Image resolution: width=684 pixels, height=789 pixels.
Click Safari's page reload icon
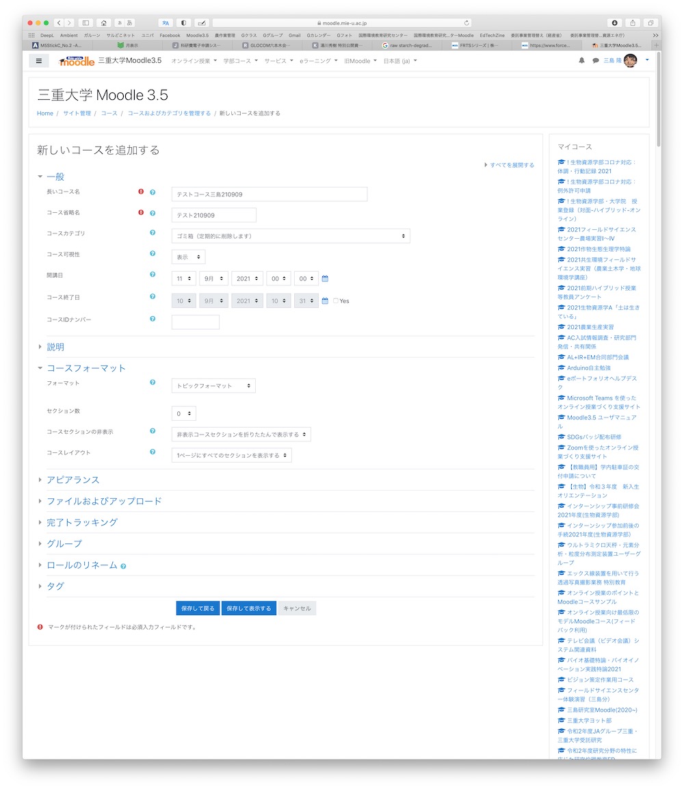(x=467, y=23)
